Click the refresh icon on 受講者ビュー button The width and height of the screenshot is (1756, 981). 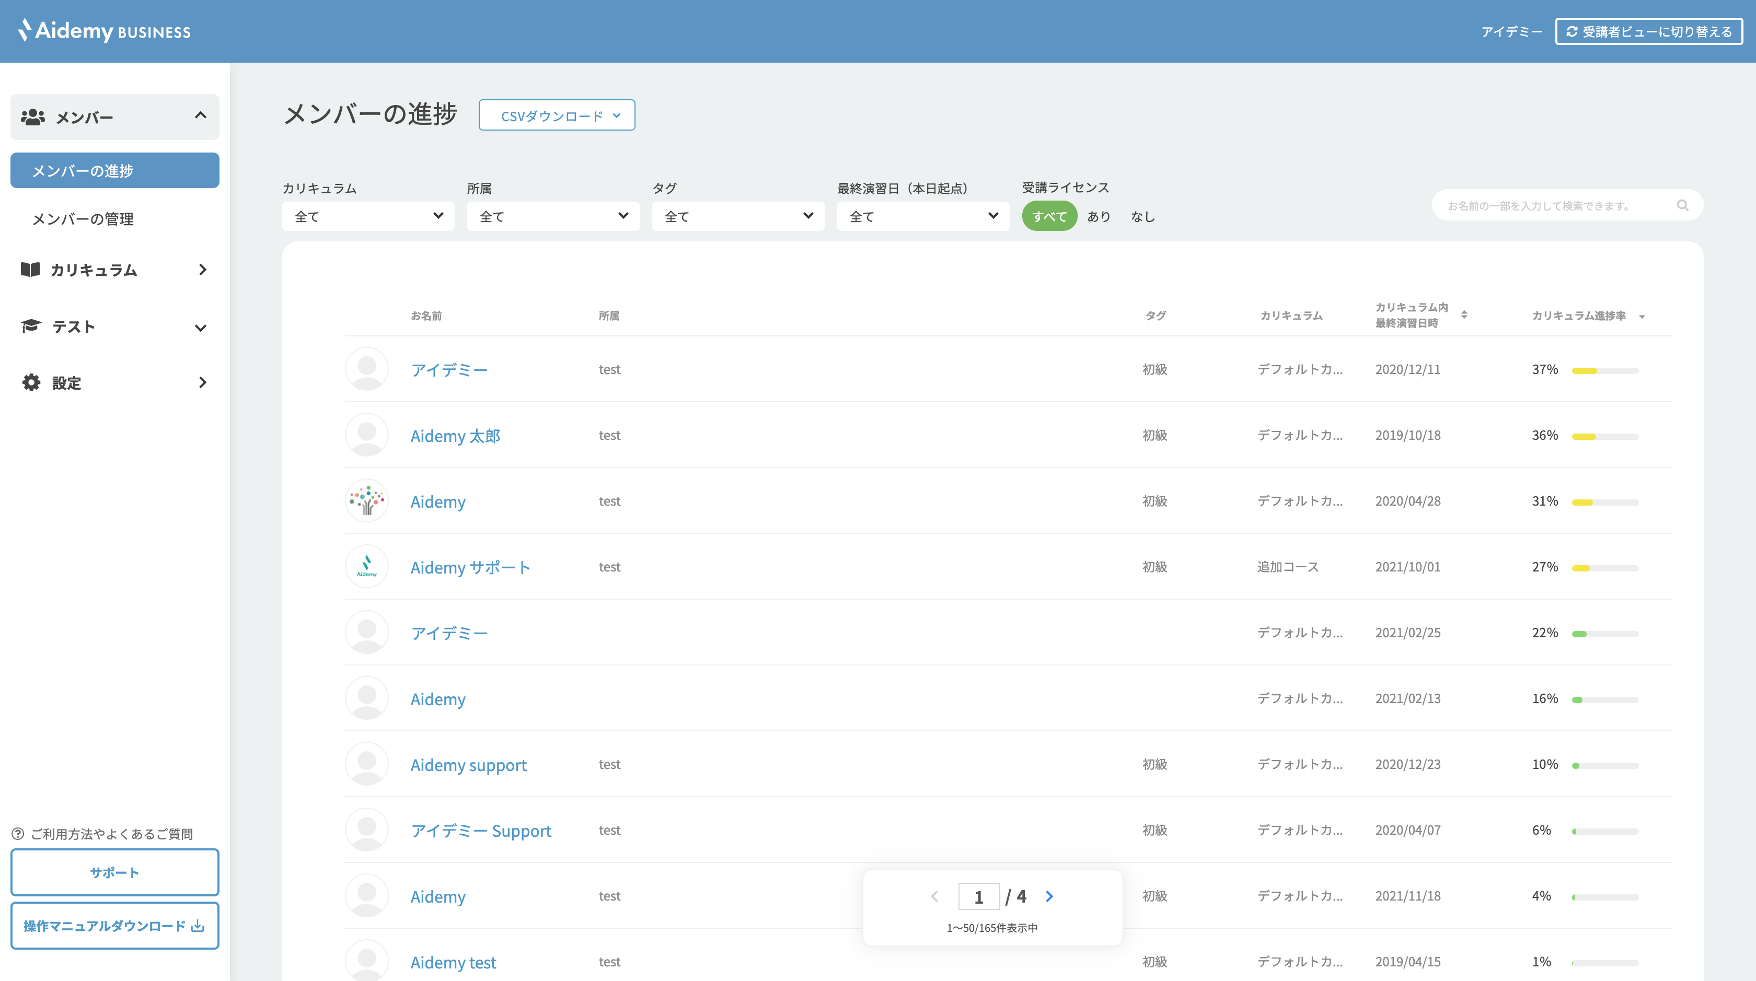[x=1572, y=31]
